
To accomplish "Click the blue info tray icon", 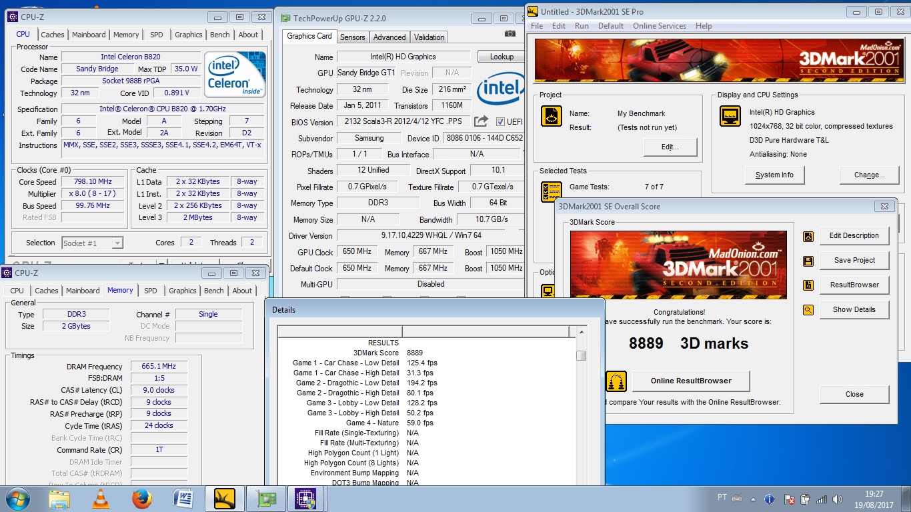I will coord(769,499).
